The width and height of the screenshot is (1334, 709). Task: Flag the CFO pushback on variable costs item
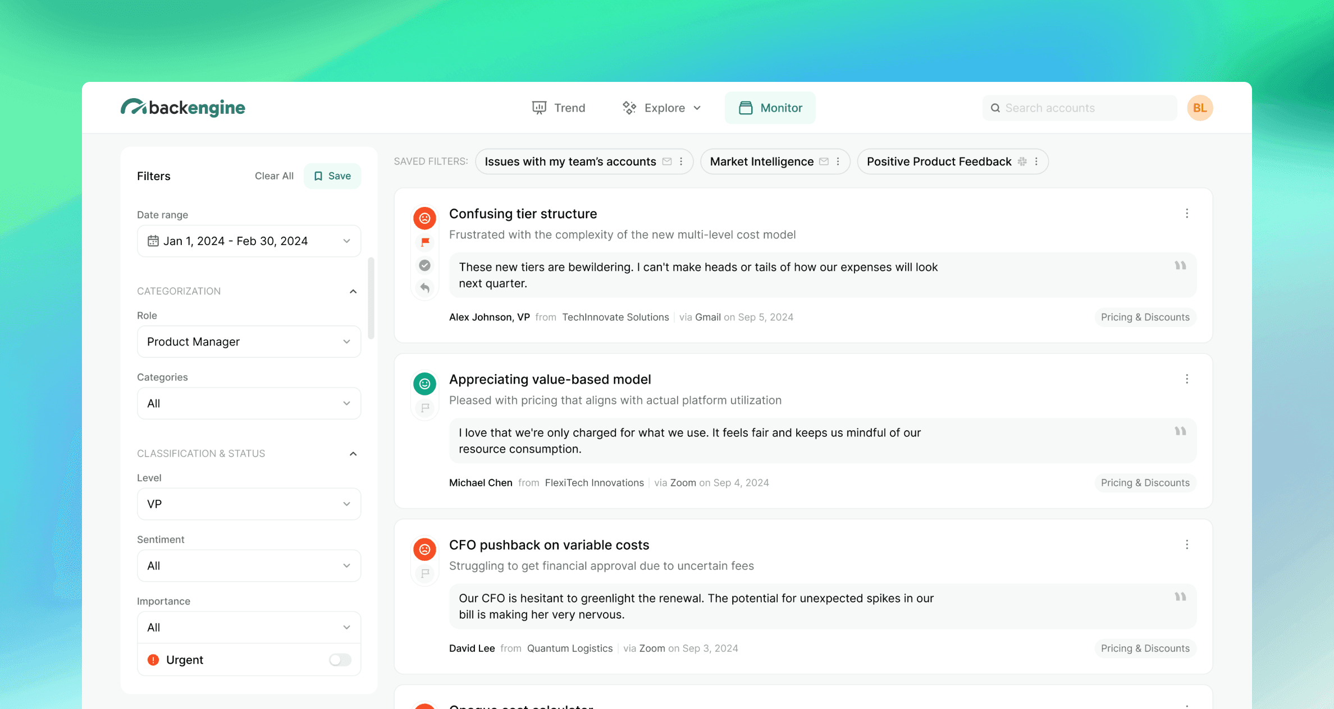point(425,573)
